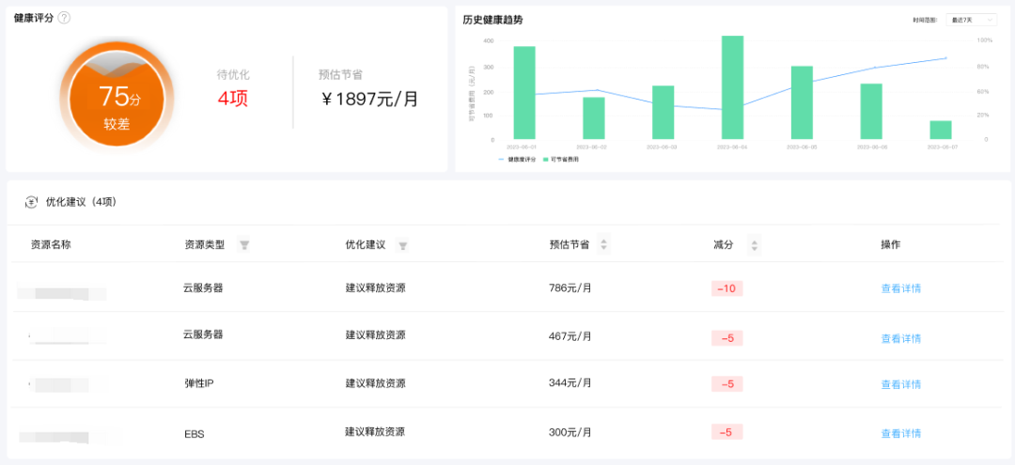Click the 2023-06-06 bar in the chart

[871, 111]
